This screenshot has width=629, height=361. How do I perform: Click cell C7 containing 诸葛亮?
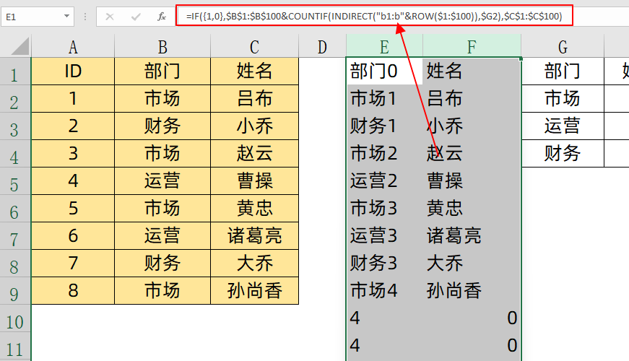point(254,236)
